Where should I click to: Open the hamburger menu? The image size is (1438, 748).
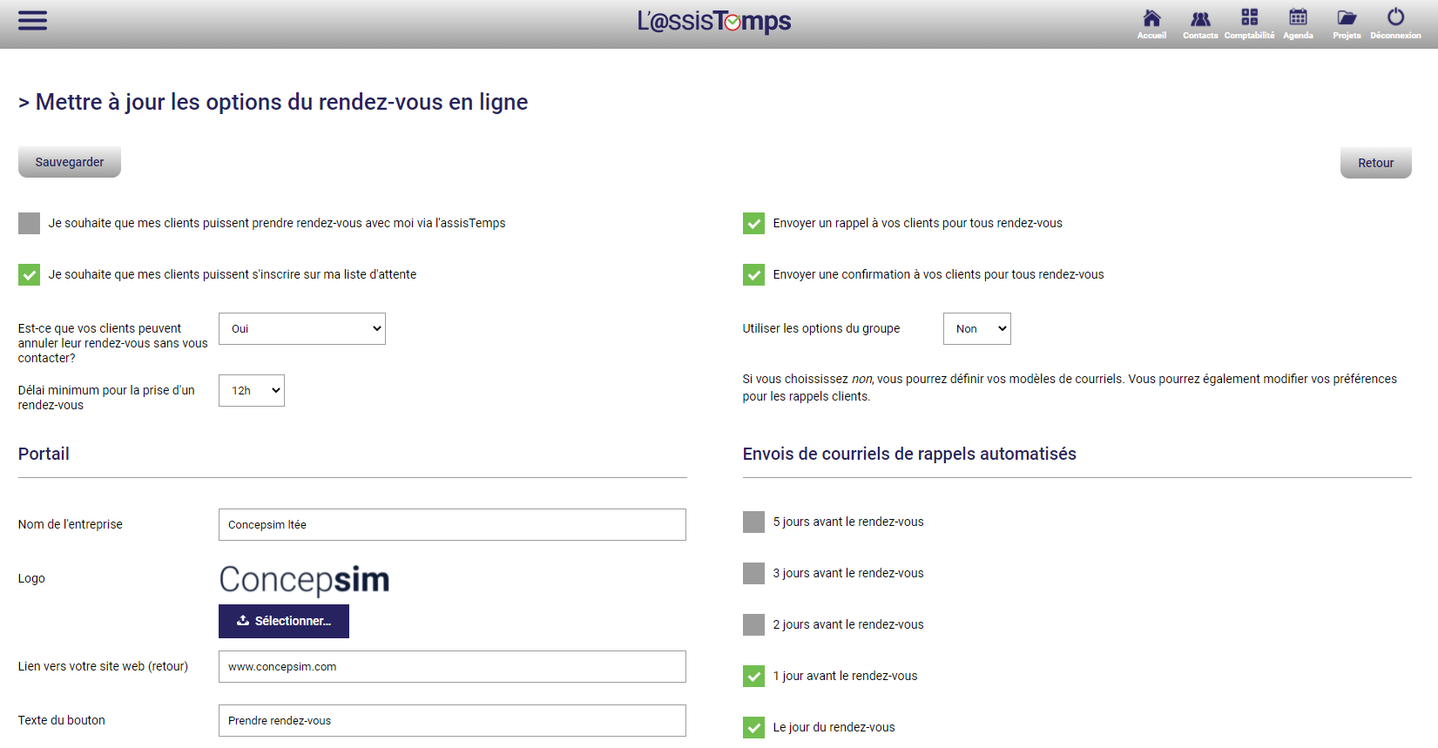click(x=32, y=21)
